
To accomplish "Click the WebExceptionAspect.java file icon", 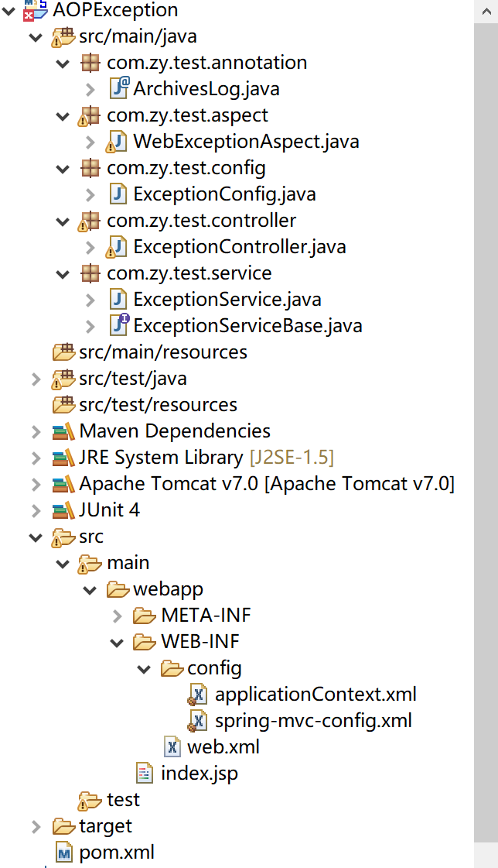I will click(118, 141).
